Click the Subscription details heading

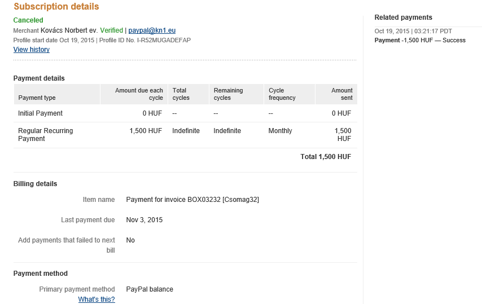click(x=56, y=7)
